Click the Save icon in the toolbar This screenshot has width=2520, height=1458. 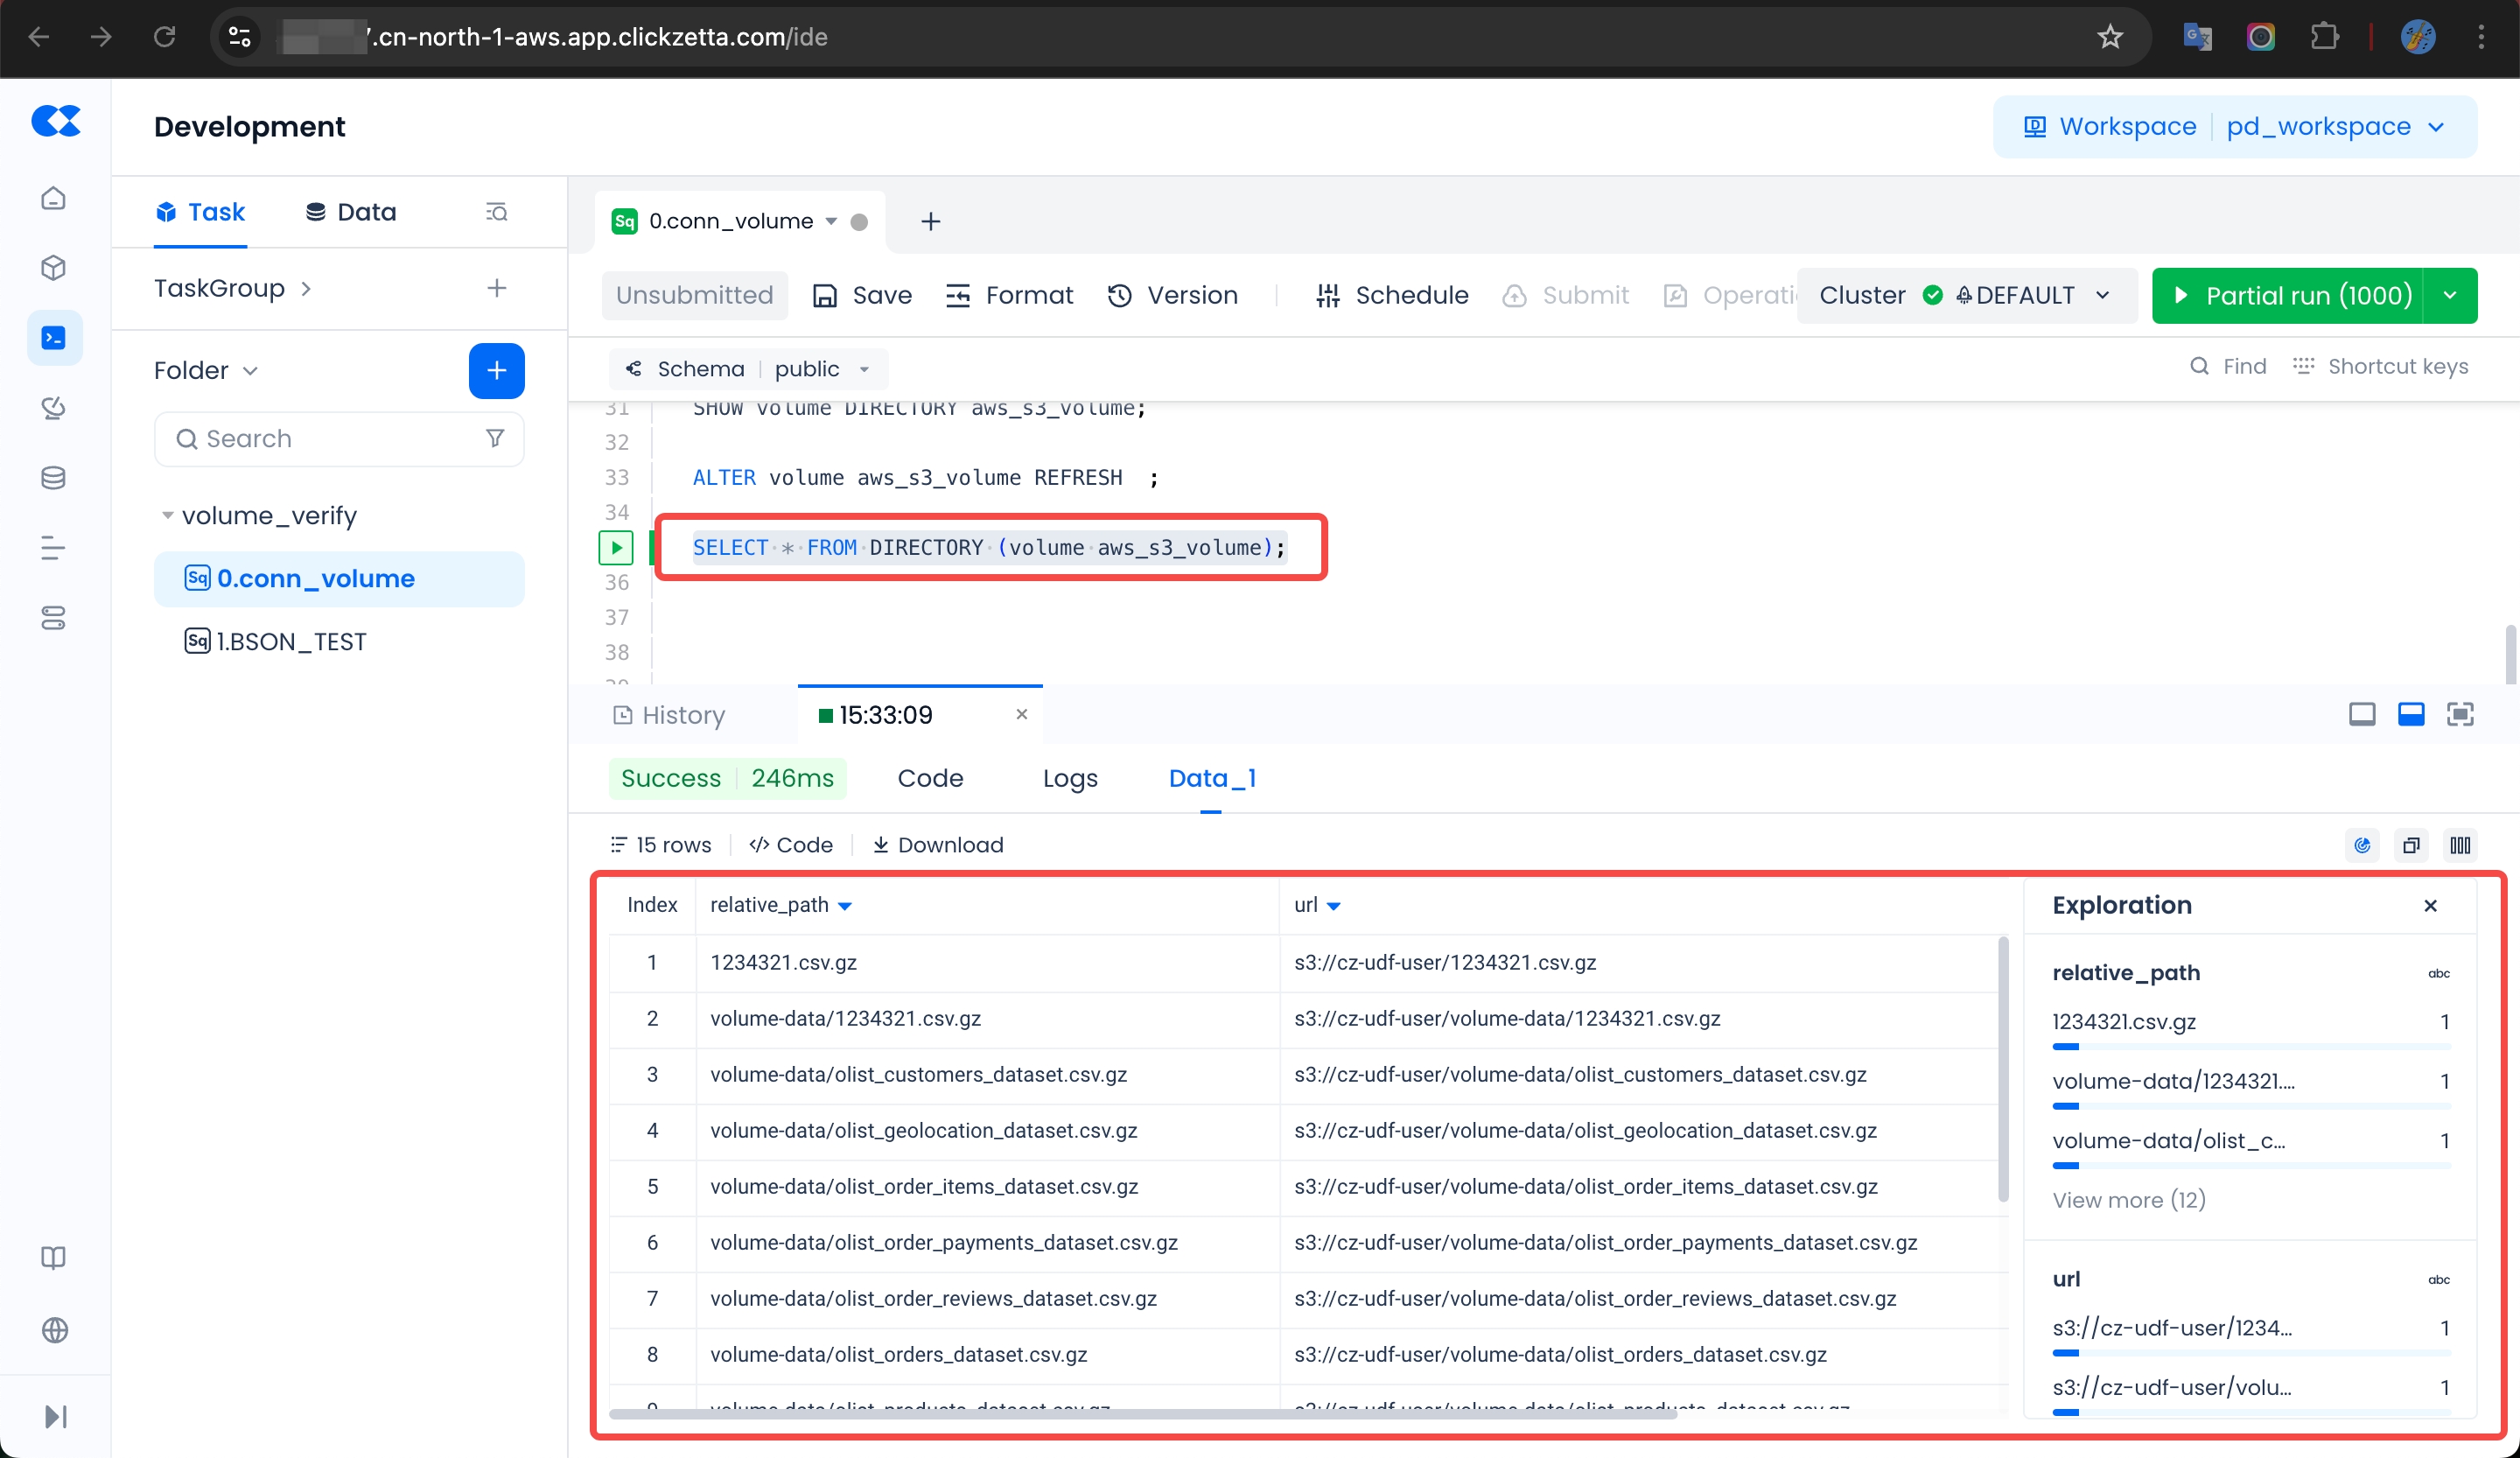(x=825, y=296)
